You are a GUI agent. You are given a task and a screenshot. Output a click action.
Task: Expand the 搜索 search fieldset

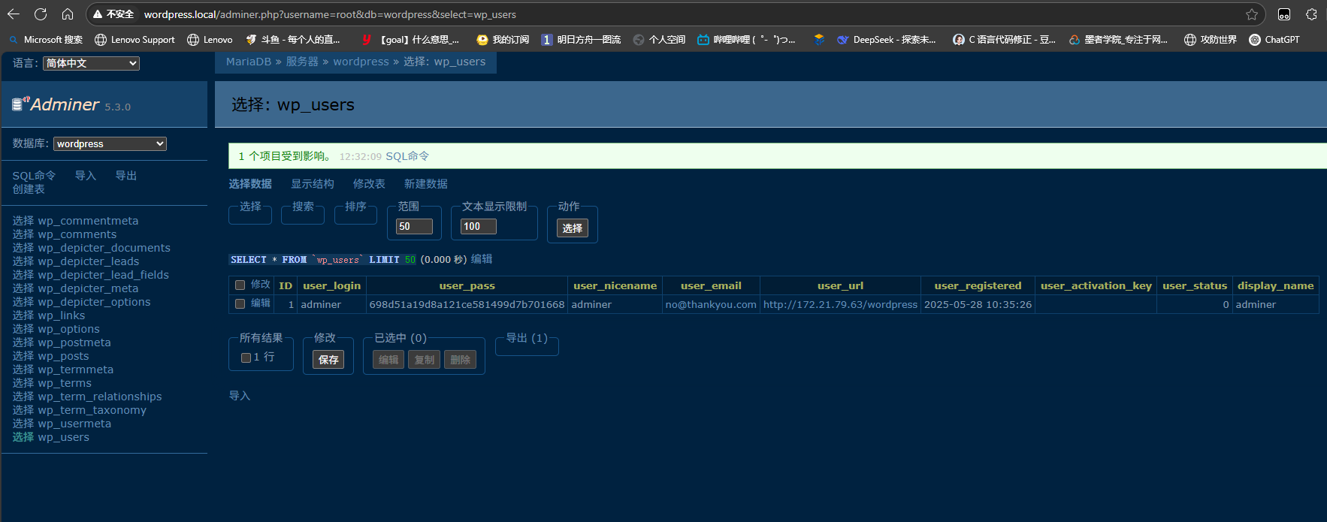pos(303,207)
